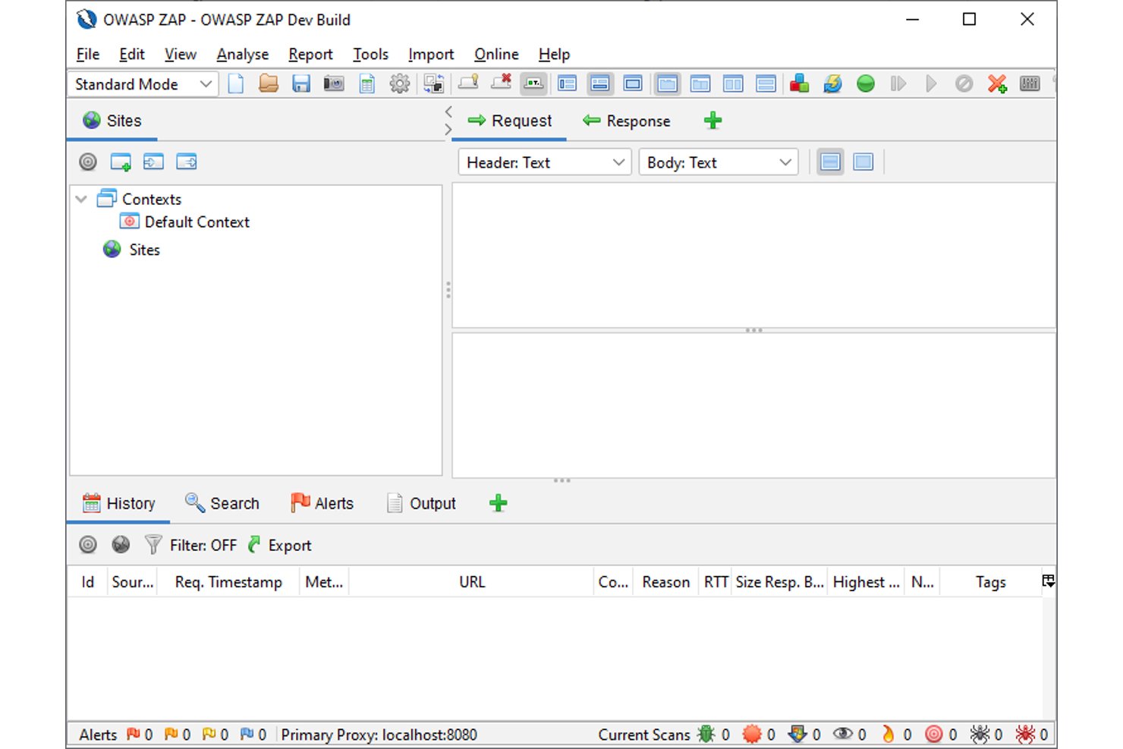
Task: Toggle in-scope target filter in Sites toolbar
Action: point(88,162)
